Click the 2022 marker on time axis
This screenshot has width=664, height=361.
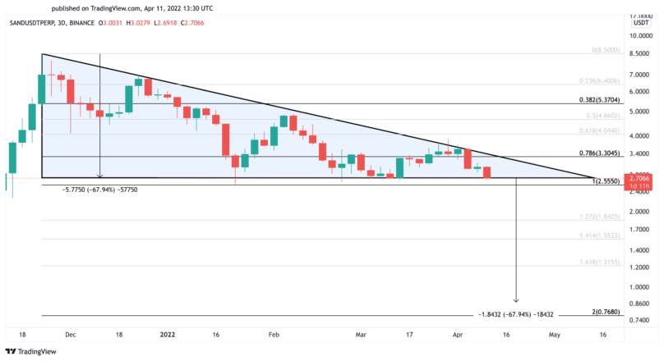pos(168,335)
